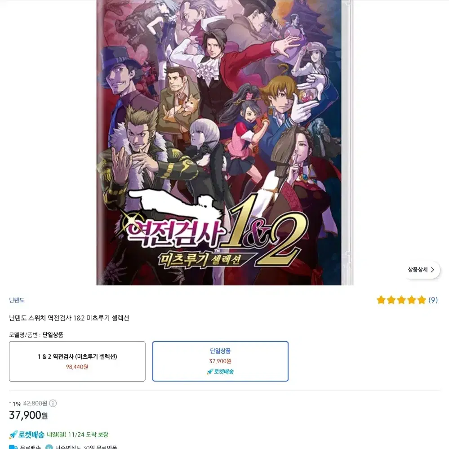This screenshot has height=449, width=449.
Task: Open the price info circle icon
Action: pyautogui.click(x=53, y=404)
